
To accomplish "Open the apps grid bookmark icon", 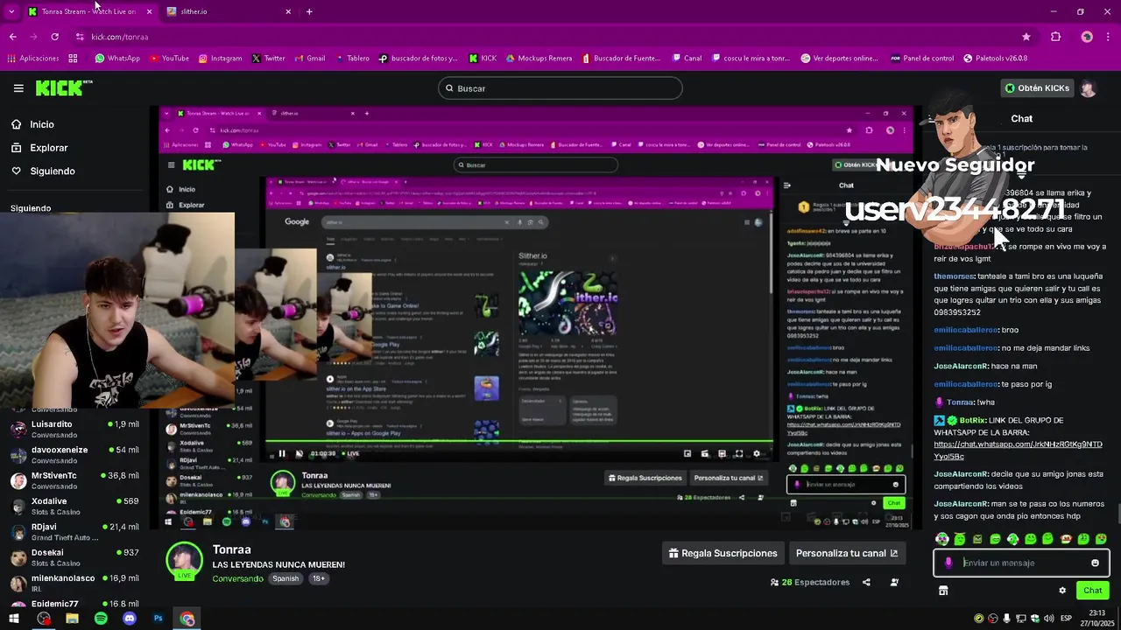I will (73, 59).
